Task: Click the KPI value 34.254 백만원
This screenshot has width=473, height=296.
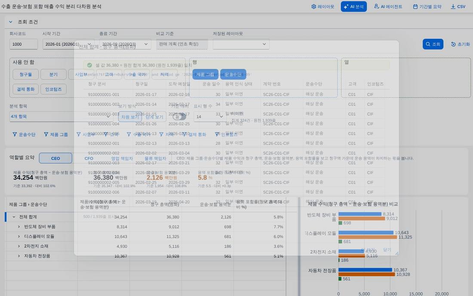Action: 30,178
